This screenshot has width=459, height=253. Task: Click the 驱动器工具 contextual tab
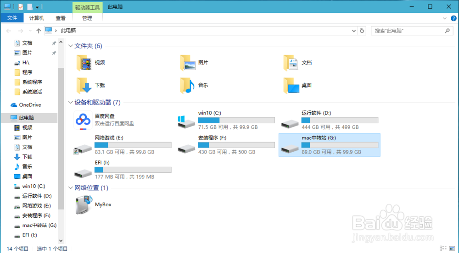[88, 7]
